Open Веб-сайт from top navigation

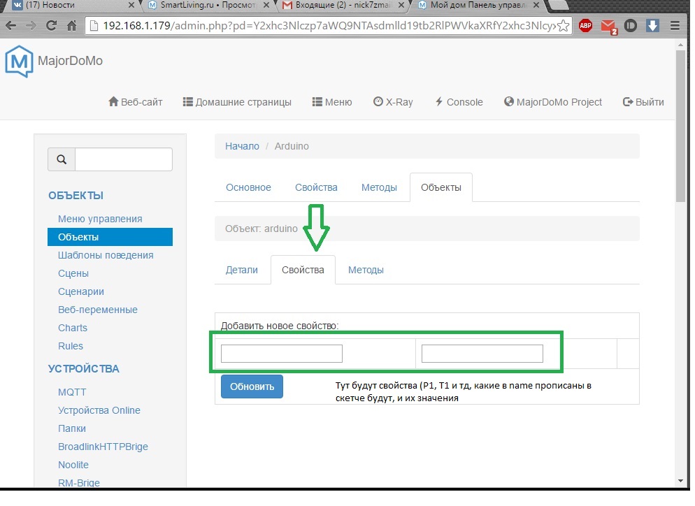(x=135, y=102)
